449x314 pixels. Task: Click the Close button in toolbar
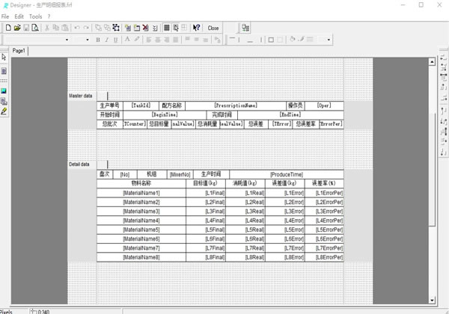(x=213, y=28)
